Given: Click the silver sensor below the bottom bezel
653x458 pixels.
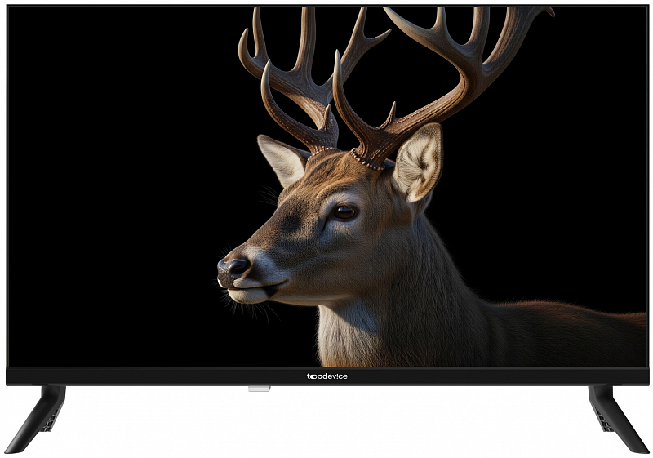Looking at the screenshot, I should [259, 389].
